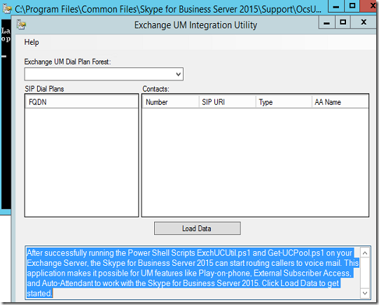Minimize the Exchange UM Integration Utility window
379x305 pixels.
(326, 22)
